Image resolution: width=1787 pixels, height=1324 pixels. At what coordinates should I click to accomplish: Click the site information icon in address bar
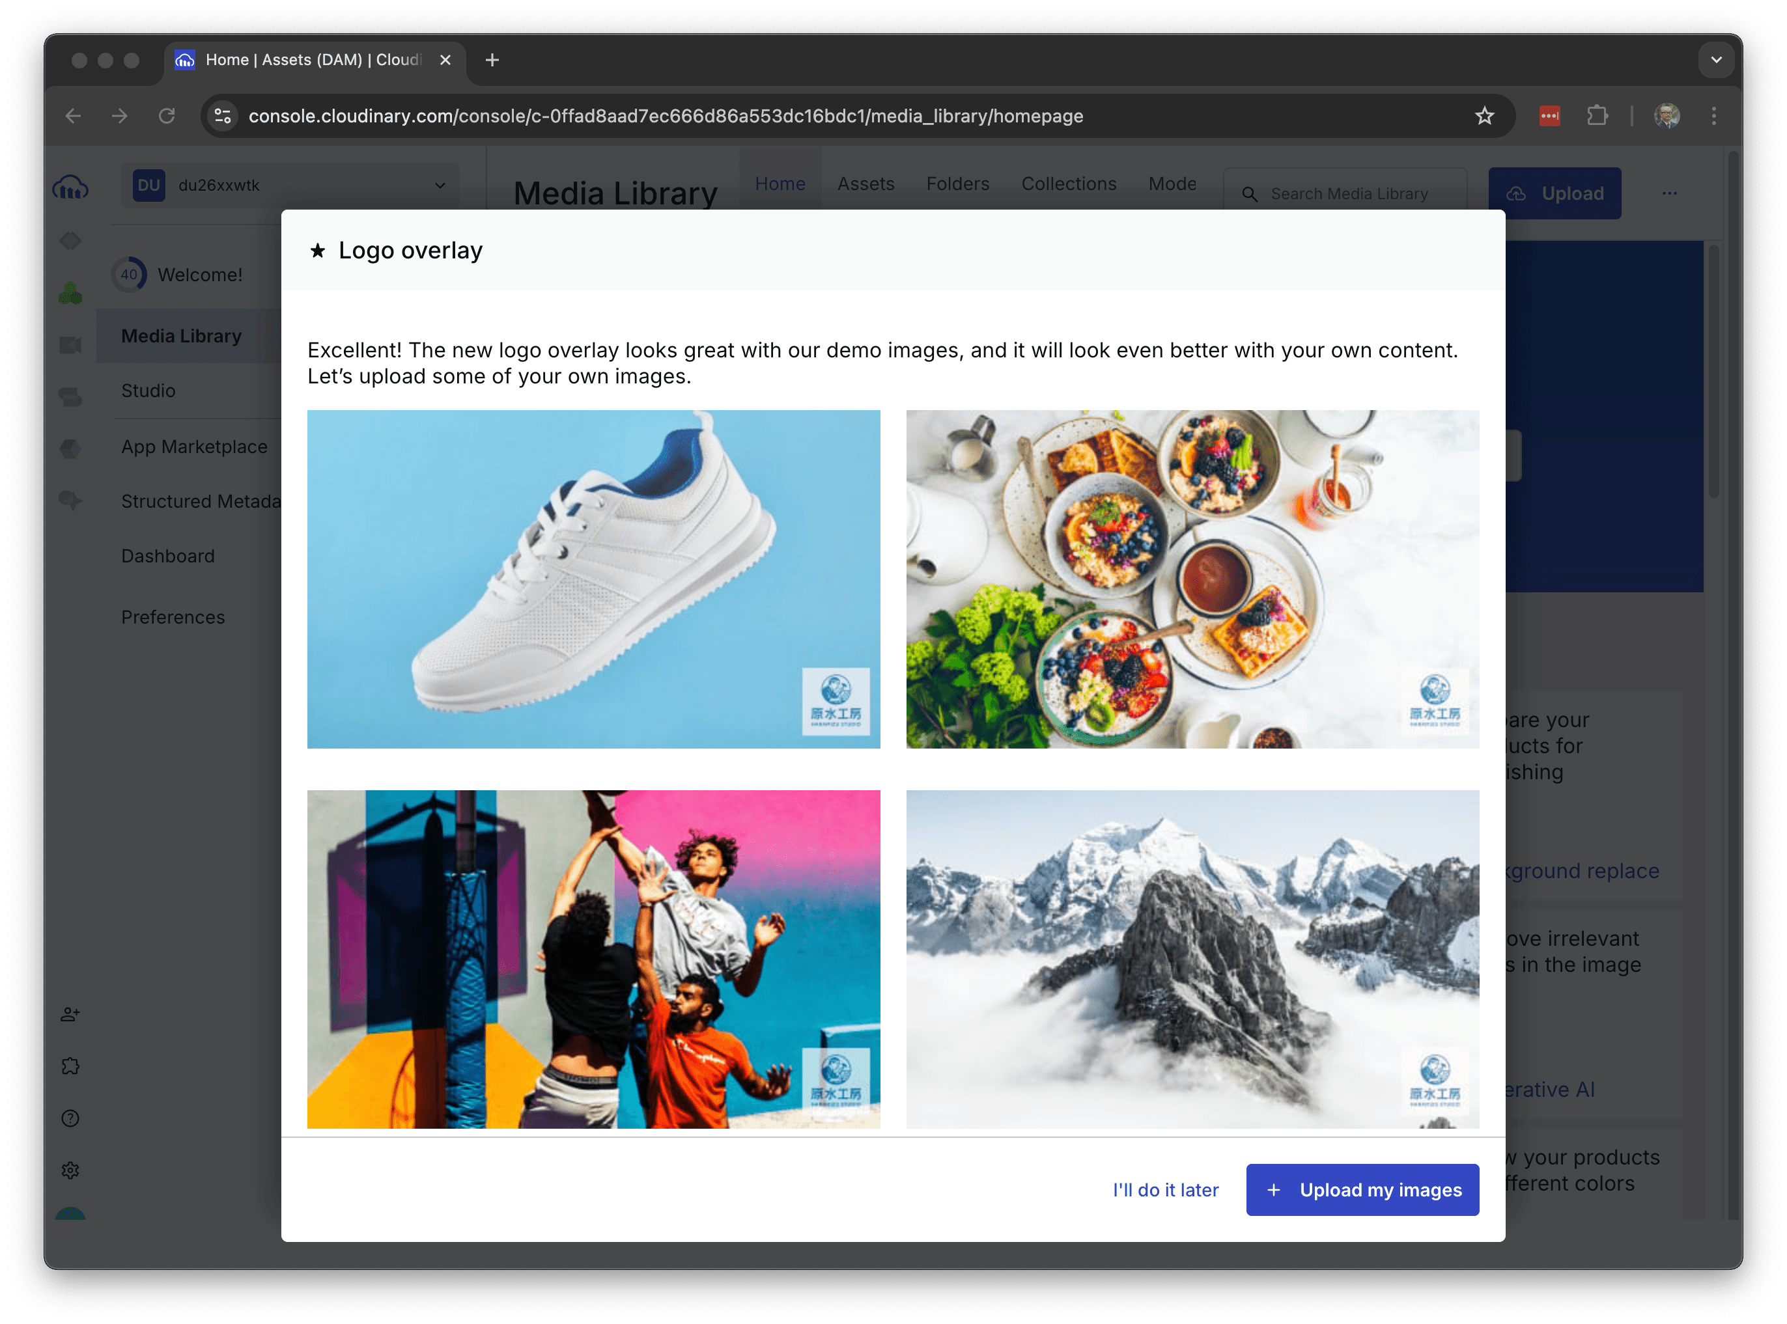(x=223, y=117)
